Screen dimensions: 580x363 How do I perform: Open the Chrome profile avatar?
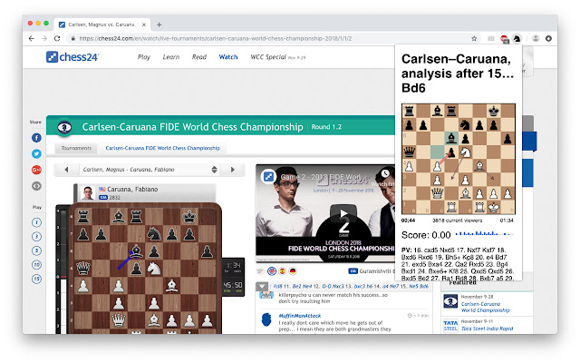(x=536, y=38)
